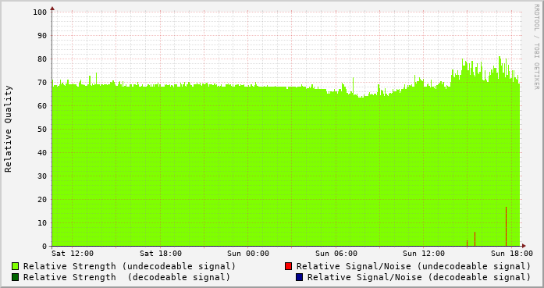Click the middle red signal/noise spike
Screen dimensions: 544x288
[x=475, y=239]
